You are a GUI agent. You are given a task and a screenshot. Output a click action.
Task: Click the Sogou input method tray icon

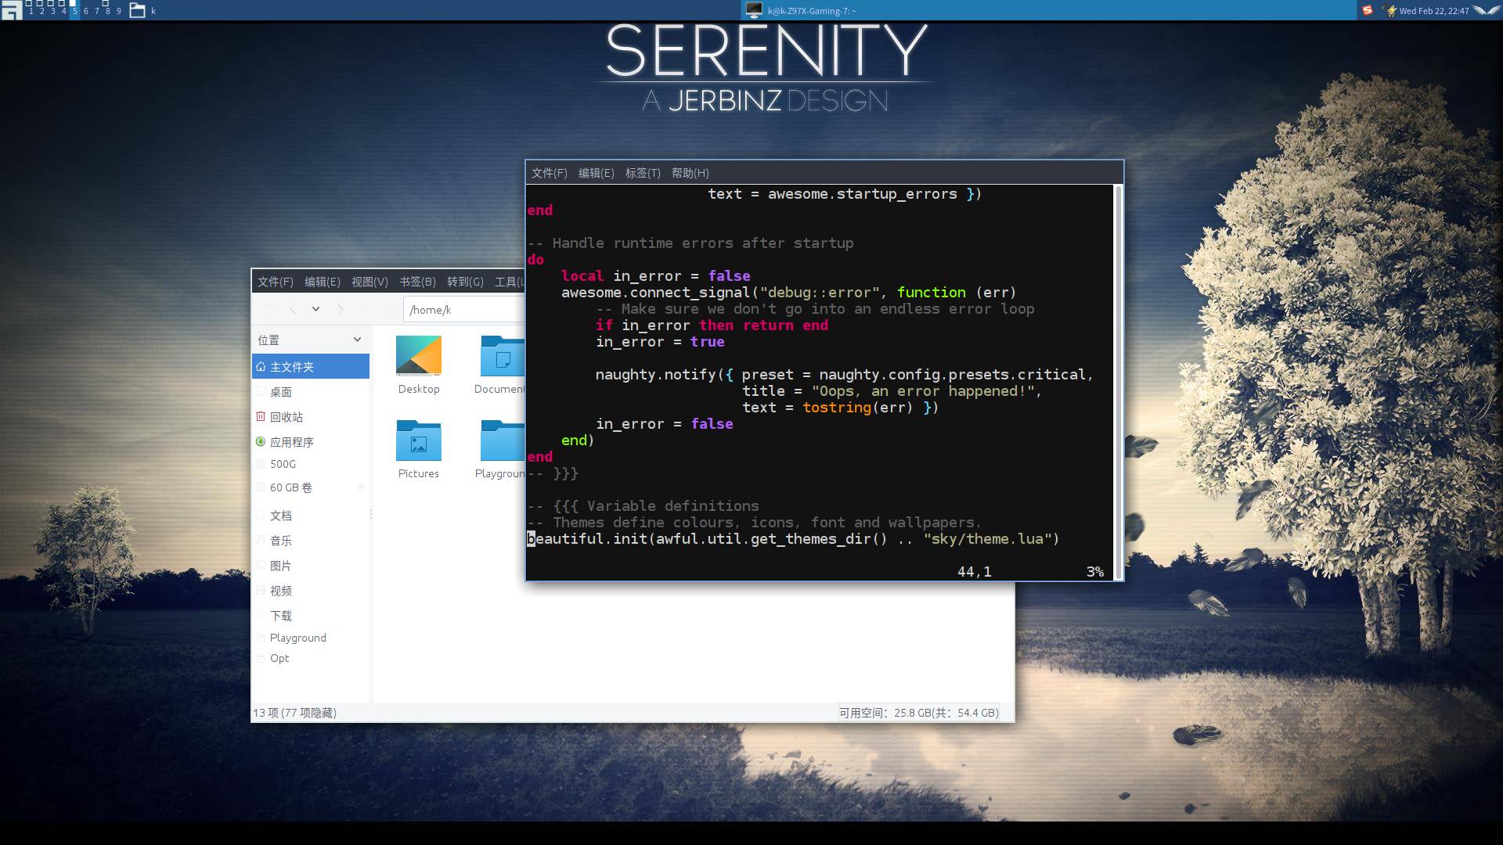pyautogui.click(x=1368, y=10)
